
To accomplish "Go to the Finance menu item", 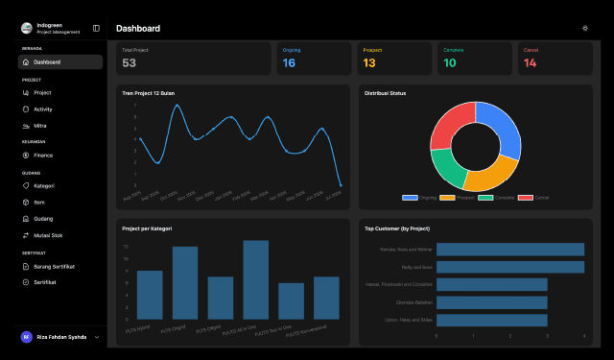I will 60,156.
